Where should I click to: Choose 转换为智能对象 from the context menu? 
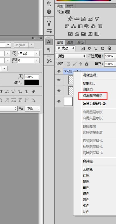point(94,104)
